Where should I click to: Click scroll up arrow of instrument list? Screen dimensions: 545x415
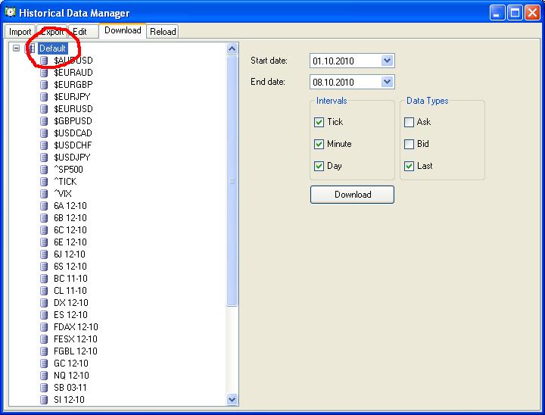pyautogui.click(x=232, y=48)
